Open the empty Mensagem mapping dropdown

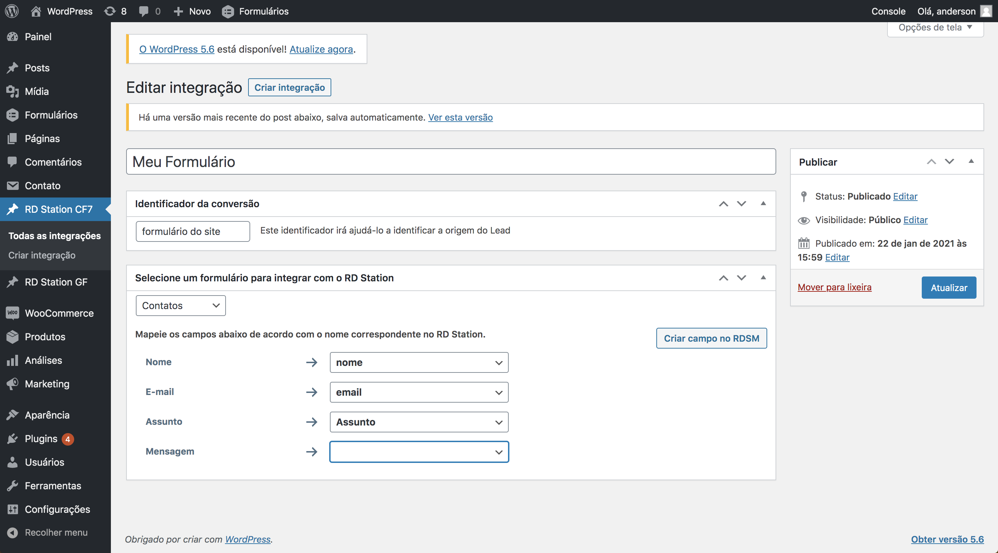419,451
